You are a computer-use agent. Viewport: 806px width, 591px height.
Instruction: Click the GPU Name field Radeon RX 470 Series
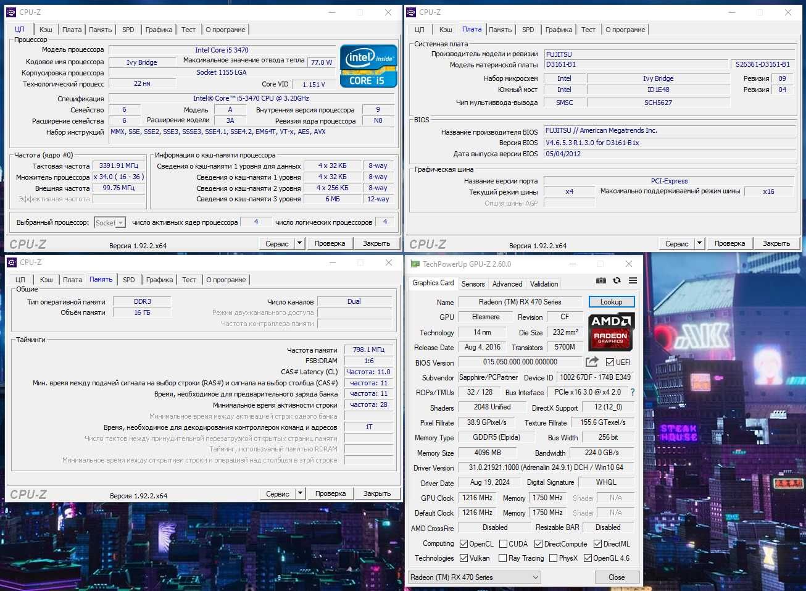520,302
